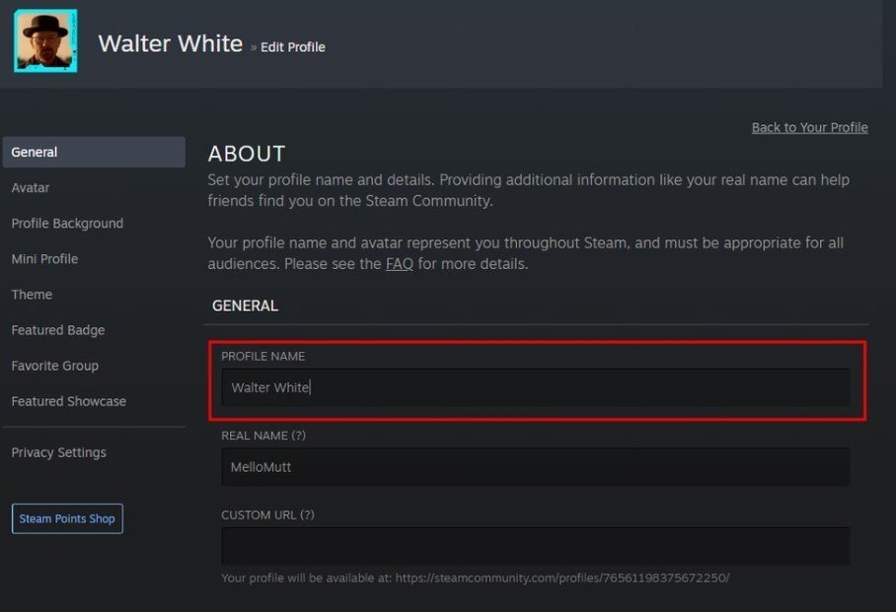The width and height of the screenshot is (896, 612).
Task: Select the General settings tab
Action: 94,152
